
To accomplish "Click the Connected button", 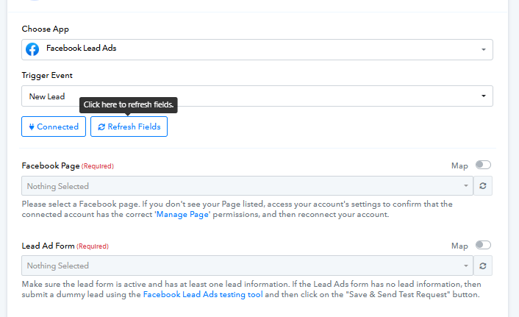I will [54, 127].
